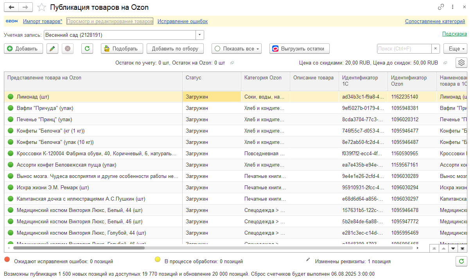This screenshot has width=474, height=280.
Task: Click the gray delete icon in toolbar
Action: tap(68, 48)
